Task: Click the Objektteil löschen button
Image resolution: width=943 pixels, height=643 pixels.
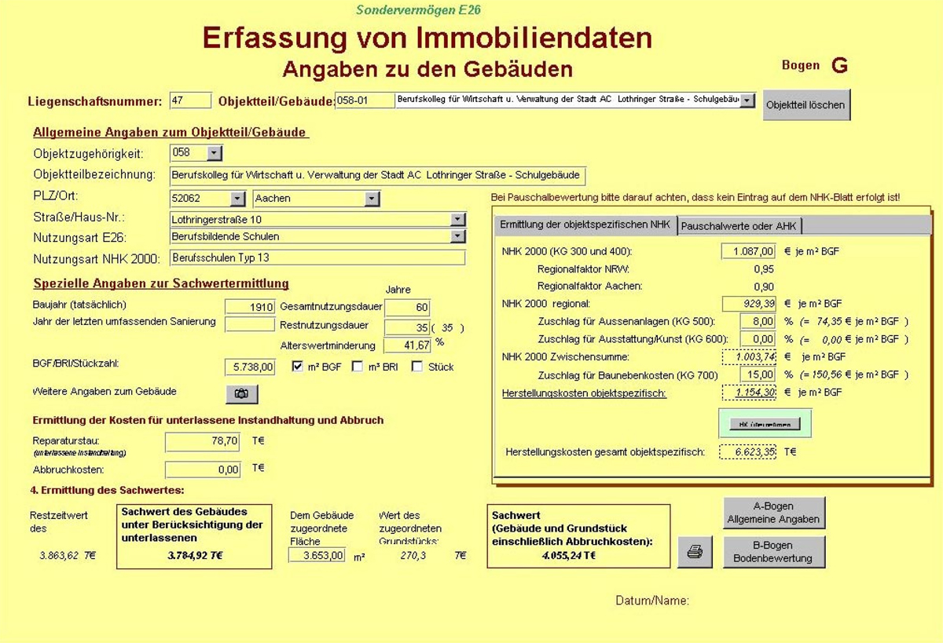Action: click(806, 105)
